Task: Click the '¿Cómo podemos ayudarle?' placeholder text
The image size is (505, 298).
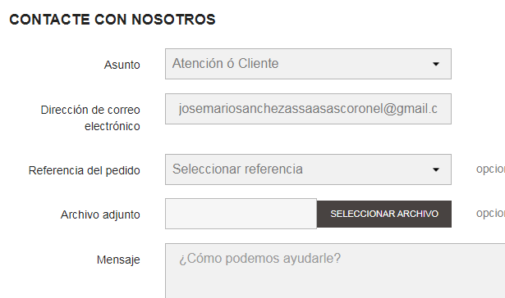Action: (260, 259)
